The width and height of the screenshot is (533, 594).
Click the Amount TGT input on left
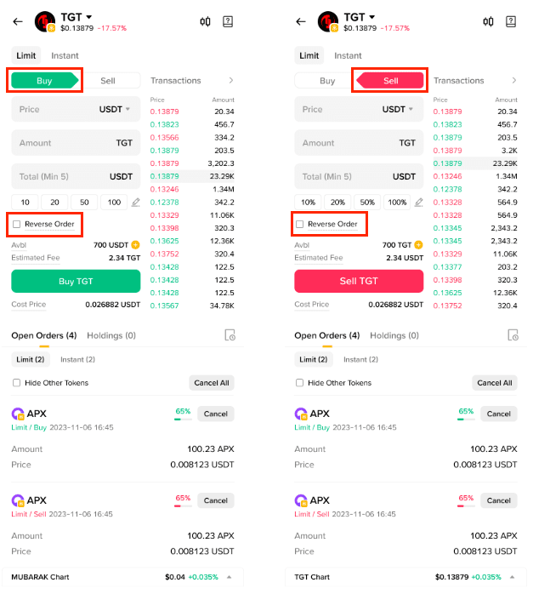(x=76, y=143)
